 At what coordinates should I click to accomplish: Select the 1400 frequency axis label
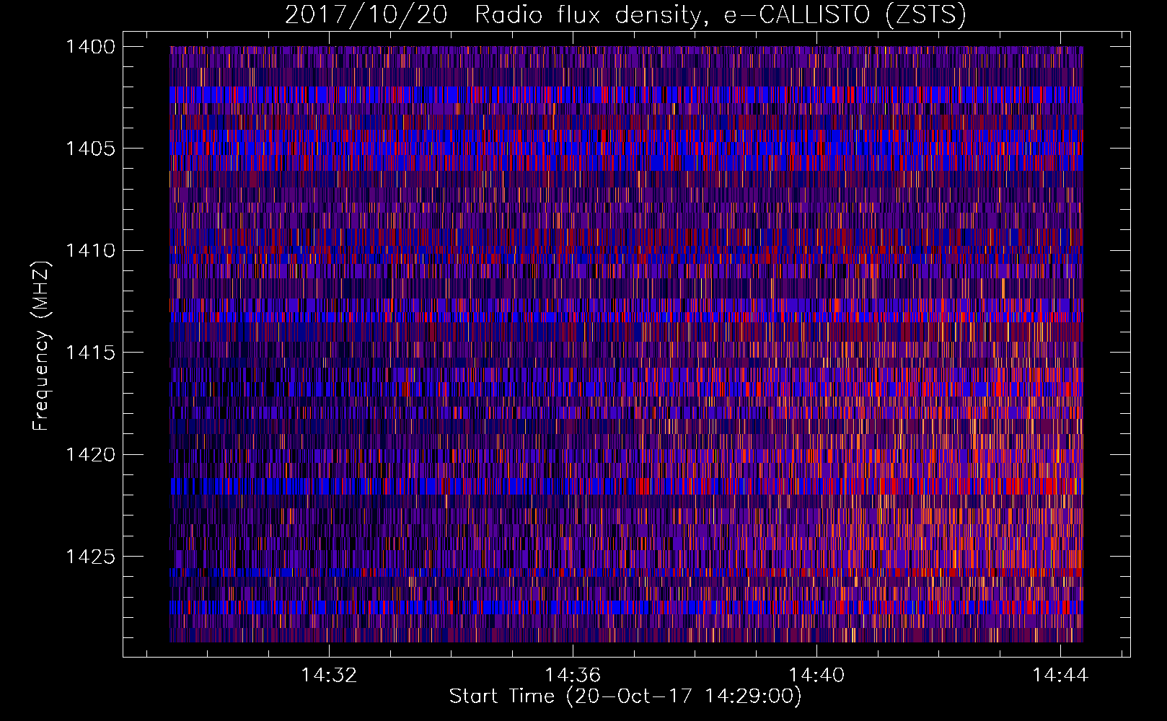pos(90,47)
